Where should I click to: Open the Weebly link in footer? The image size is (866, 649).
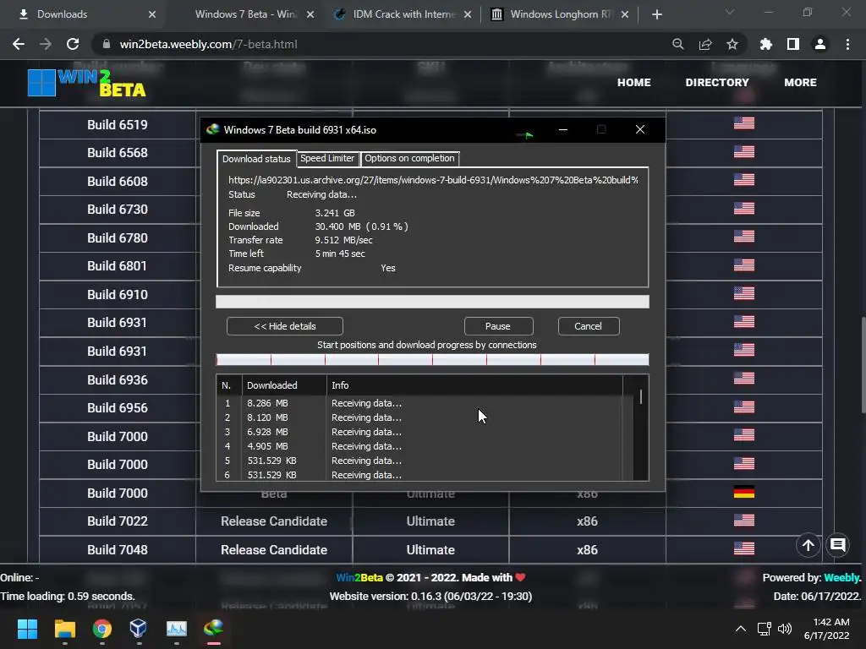click(842, 578)
